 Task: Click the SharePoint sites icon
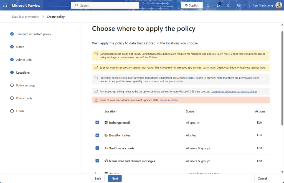coord(106,135)
